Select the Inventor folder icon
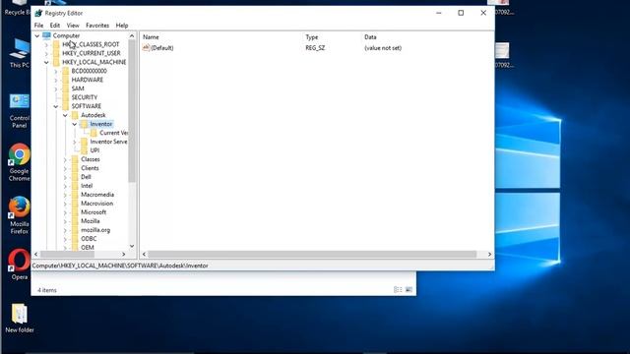The height and width of the screenshot is (354, 630). point(84,124)
